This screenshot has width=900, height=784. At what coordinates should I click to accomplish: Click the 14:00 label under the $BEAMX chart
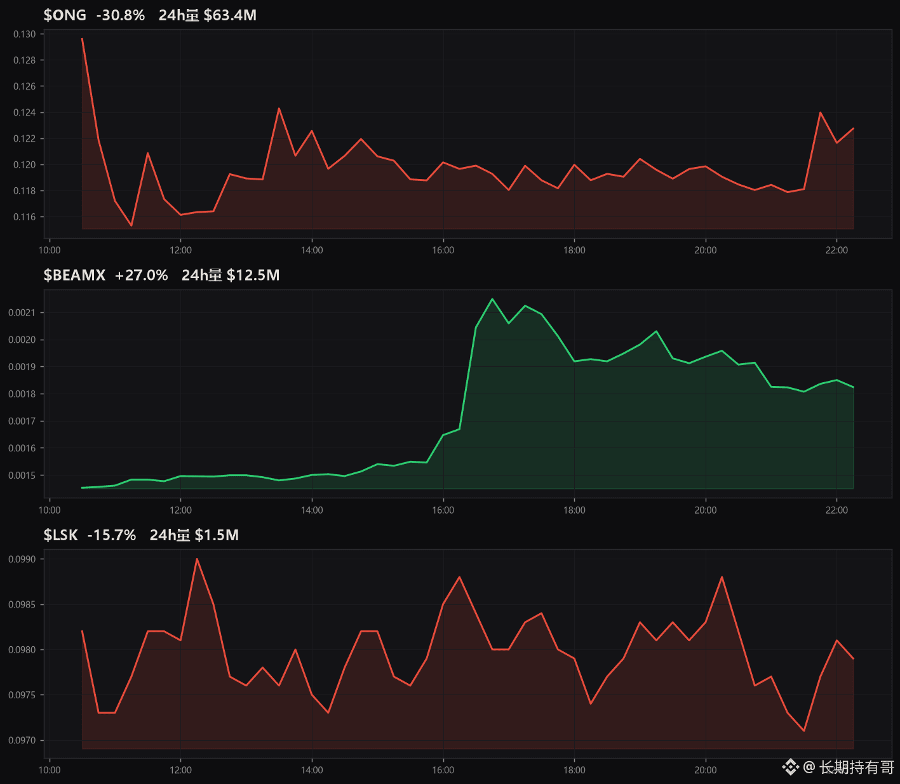(x=312, y=510)
